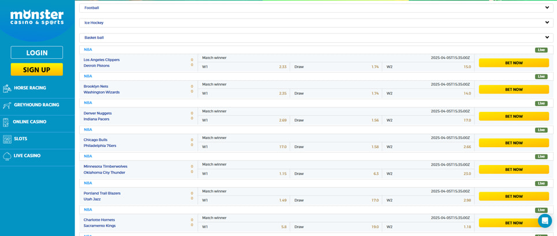The height and width of the screenshot is (236, 557).
Task: Click the Live badge for Clippers match
Action: [541, 50]
